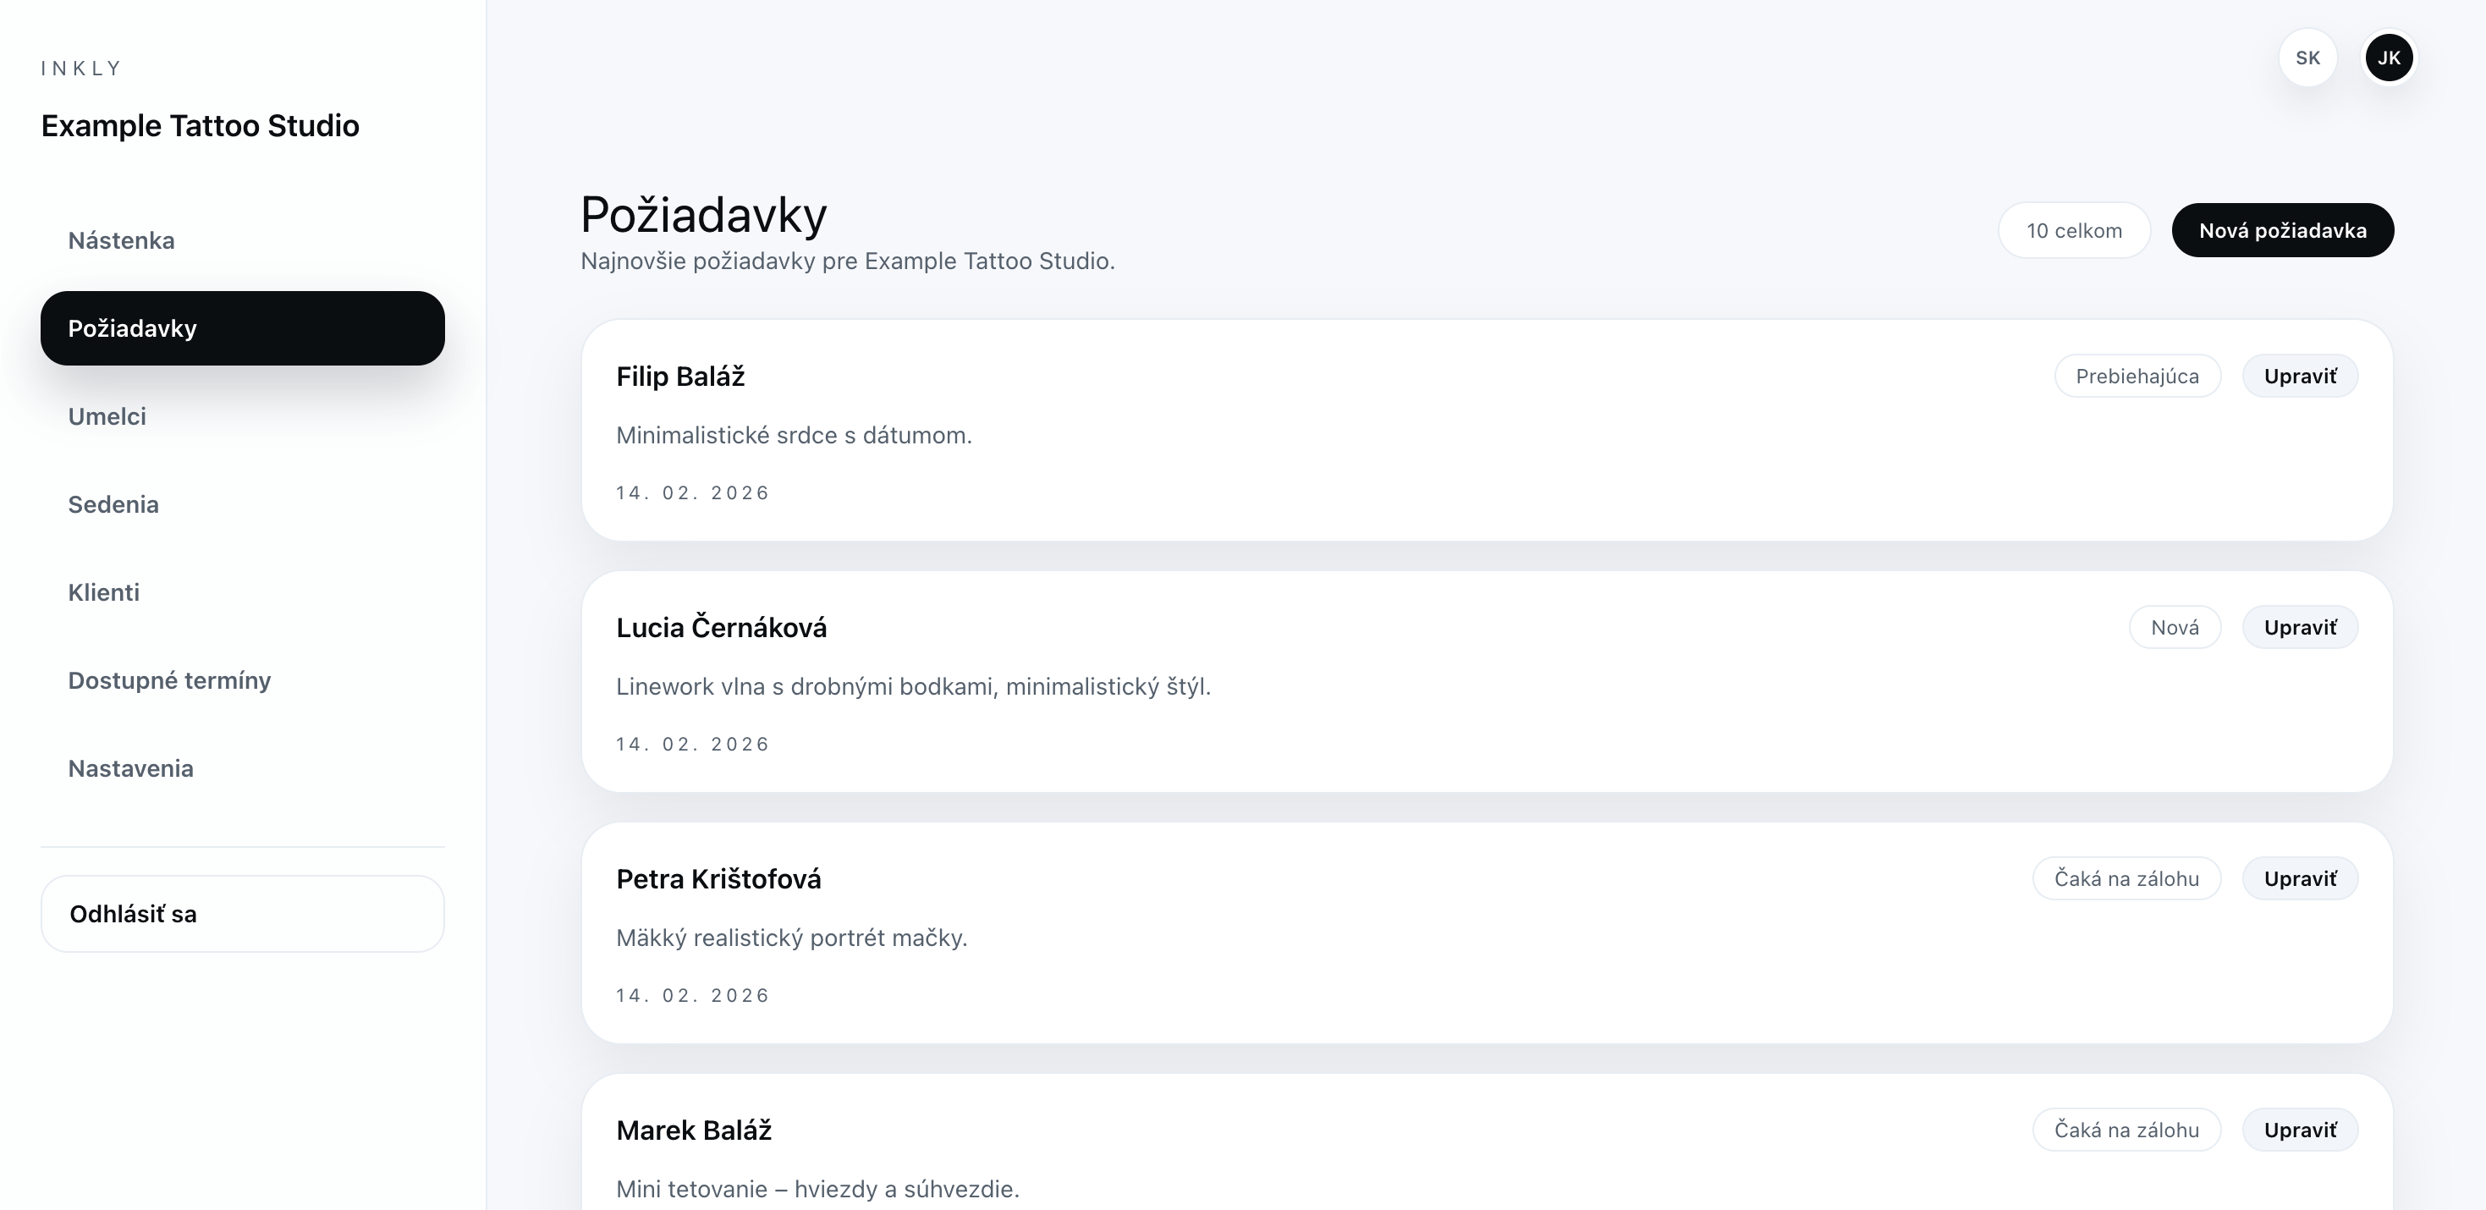Click Upraviť for Marek Baláž
2486x1210 pixels.
2300,1130
